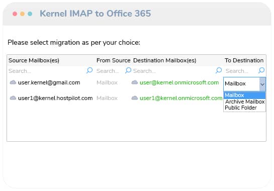The height and width of the screenshot is (191, 274).
Task: Click cloud icon beside user1@kernel.hostpilot.com
Action: pyautogui.click(x=13, y=98)
